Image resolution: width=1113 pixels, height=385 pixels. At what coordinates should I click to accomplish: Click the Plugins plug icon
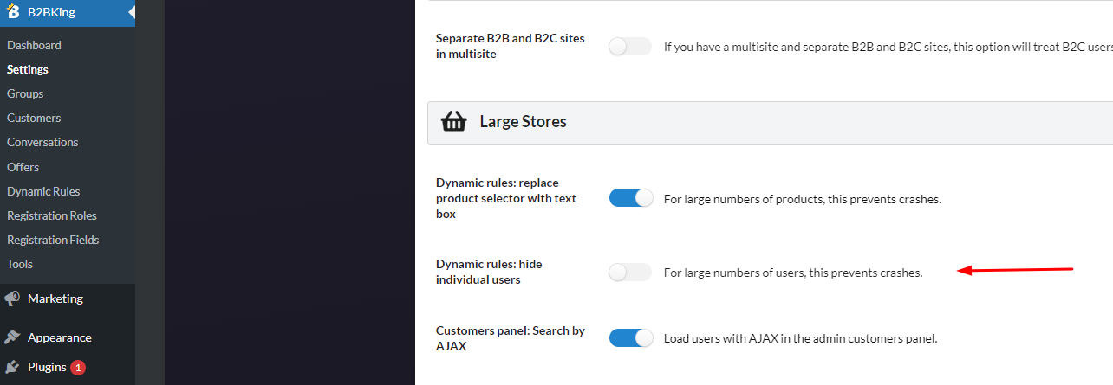coord(12,367)
